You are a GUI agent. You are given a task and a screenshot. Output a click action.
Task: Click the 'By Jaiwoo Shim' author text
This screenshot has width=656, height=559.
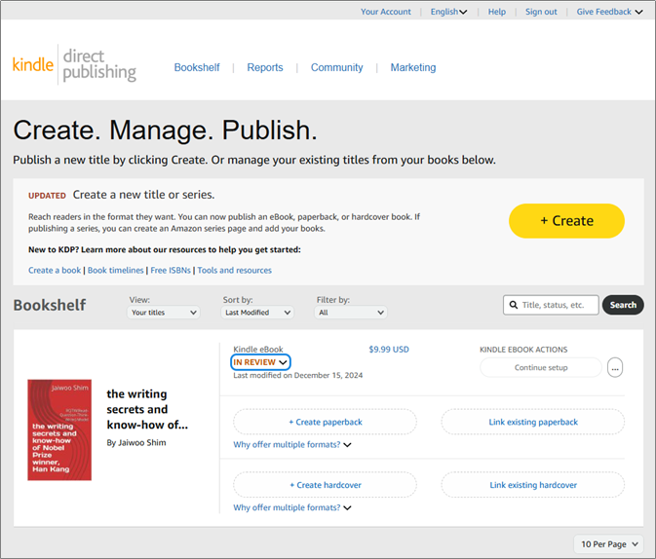[135, 442]
